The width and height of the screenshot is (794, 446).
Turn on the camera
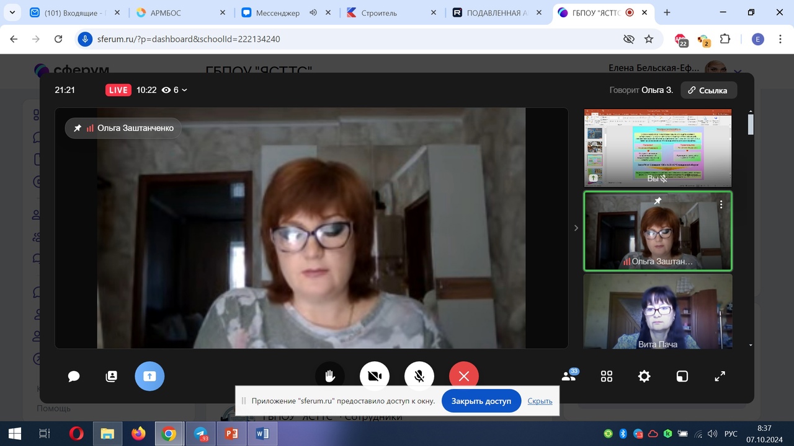tap(374, 376)
